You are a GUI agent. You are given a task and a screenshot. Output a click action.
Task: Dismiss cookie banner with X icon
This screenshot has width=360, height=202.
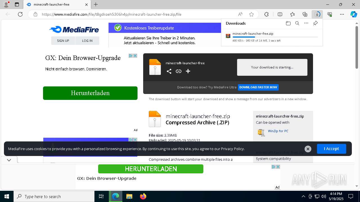pyautogui.click(x=308, y=149)
